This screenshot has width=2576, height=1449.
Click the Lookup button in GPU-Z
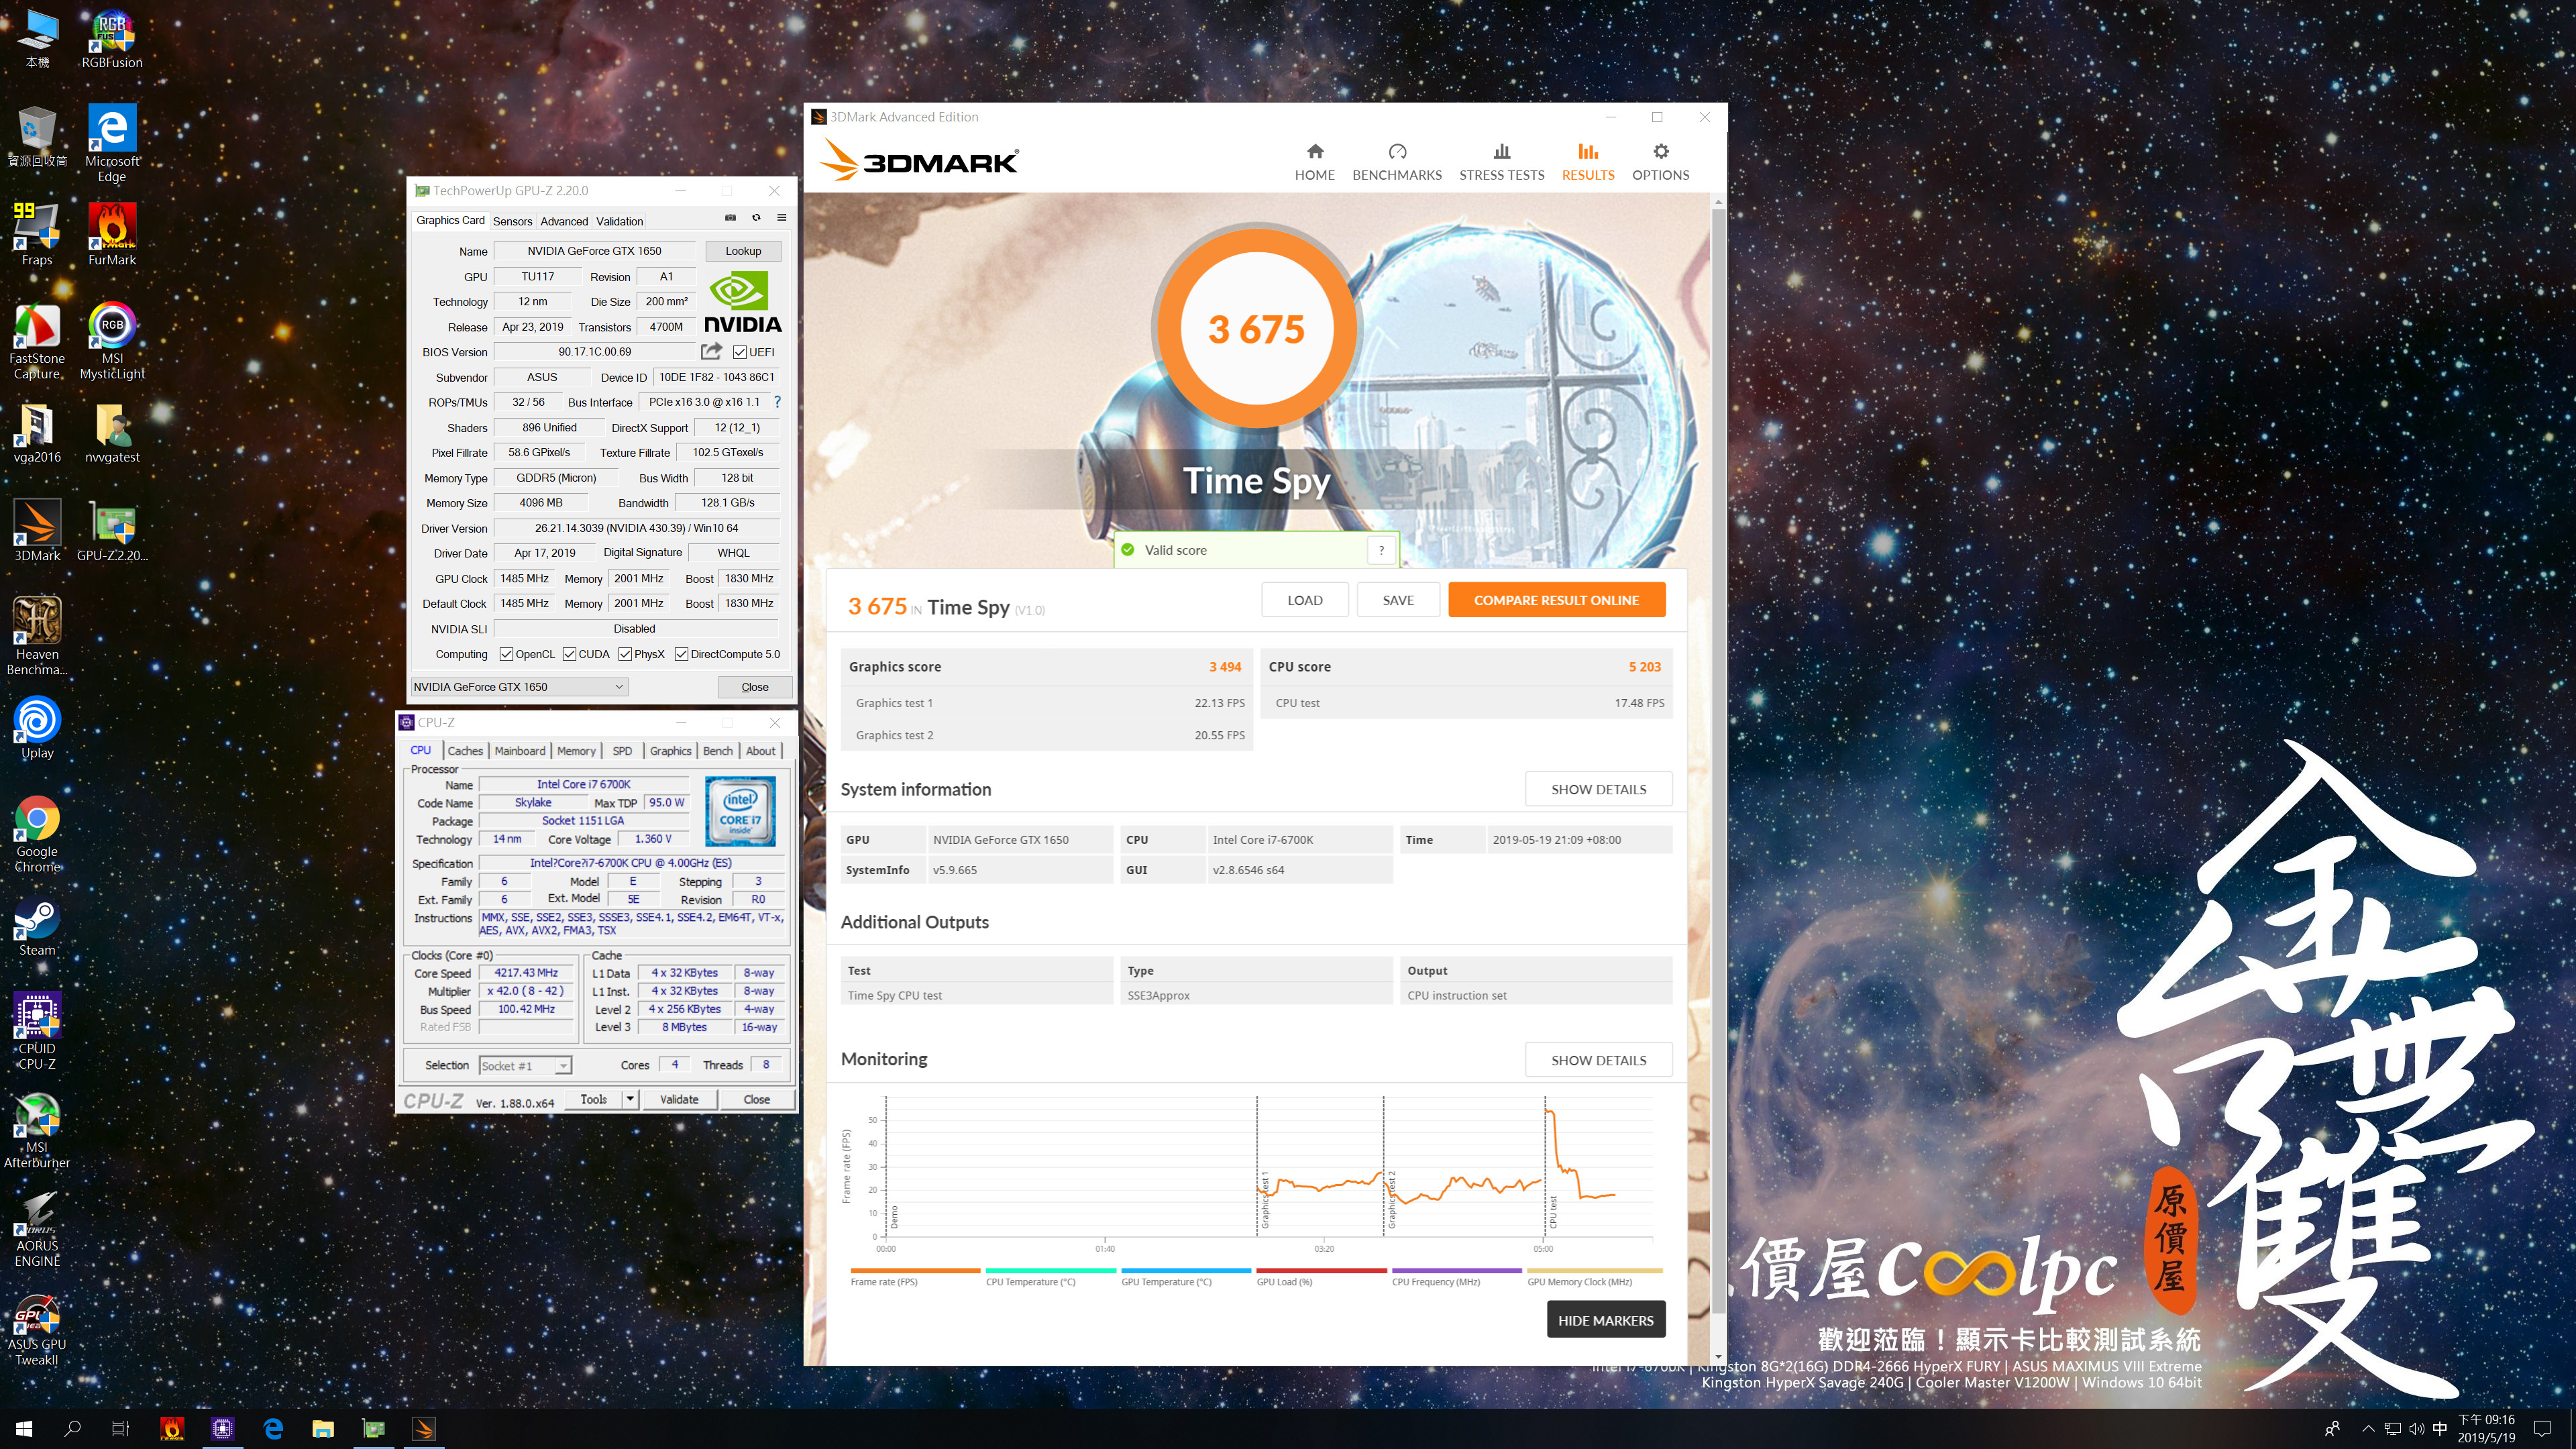(743, 251)
